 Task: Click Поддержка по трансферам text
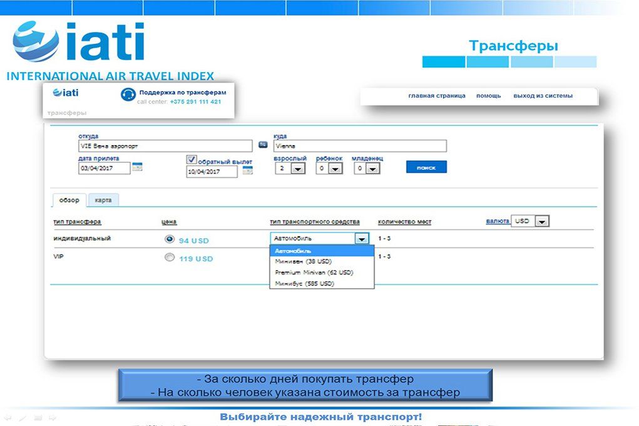[x=183, y=93]
